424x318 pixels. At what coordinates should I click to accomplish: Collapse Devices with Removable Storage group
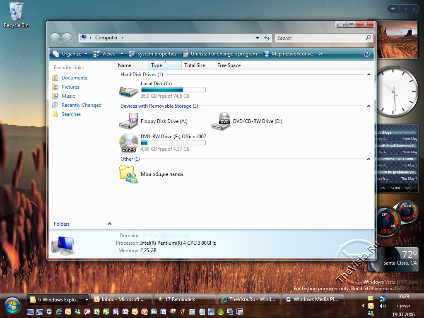click(x=369, y=106)
